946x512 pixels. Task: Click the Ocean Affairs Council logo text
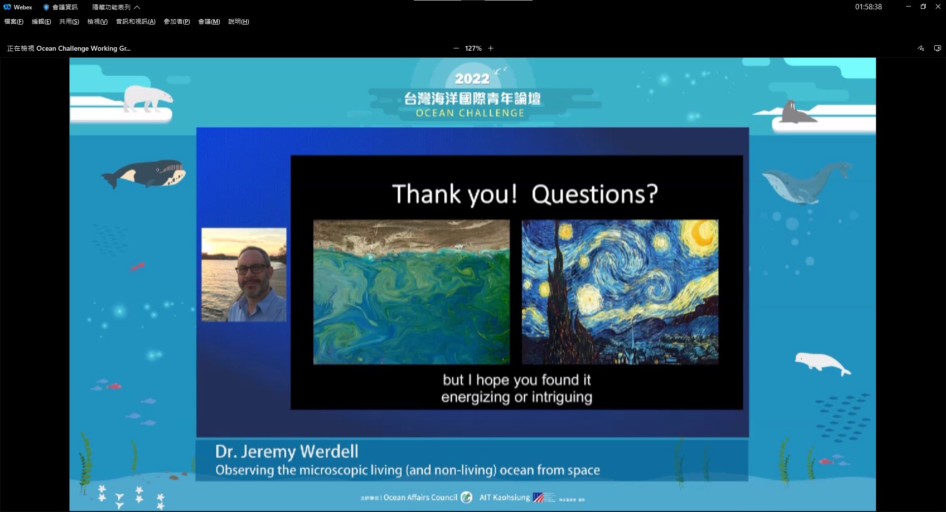pos(420,497)
